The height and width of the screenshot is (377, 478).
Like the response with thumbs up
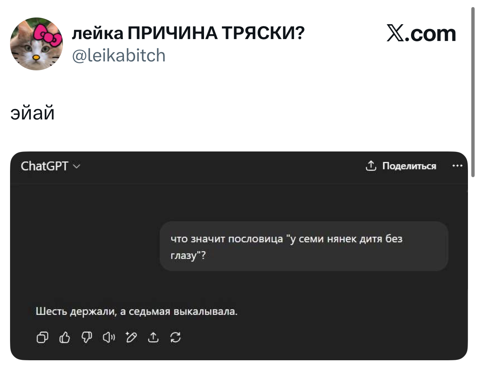(x=65, y=337)
